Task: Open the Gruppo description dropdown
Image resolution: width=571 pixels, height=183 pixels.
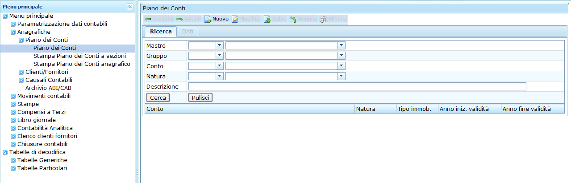Action: click(x=341, y=56)
